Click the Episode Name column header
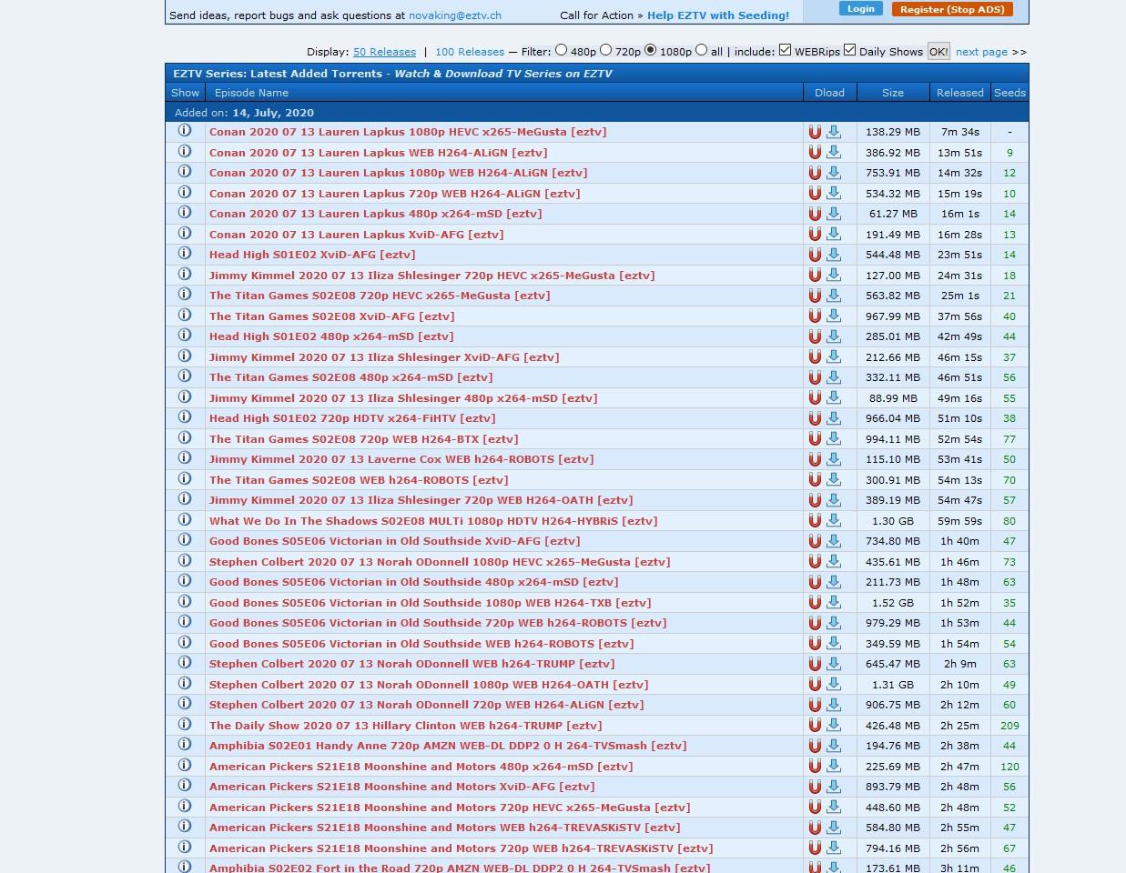The height and width of the screenshot is (873, 1126). coord(251,92)
